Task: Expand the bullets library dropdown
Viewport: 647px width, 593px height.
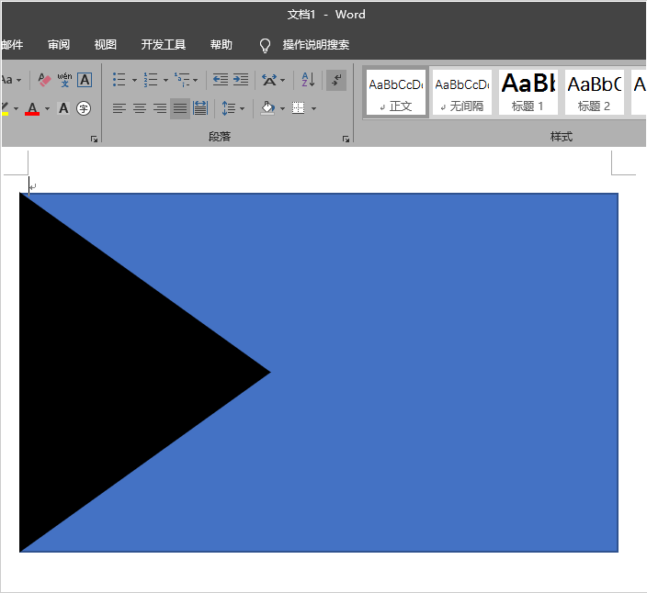Action: click(x=134, y=80)
